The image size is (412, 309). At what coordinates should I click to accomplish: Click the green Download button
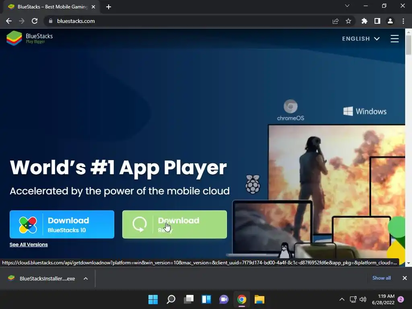(x=175, y=225)
